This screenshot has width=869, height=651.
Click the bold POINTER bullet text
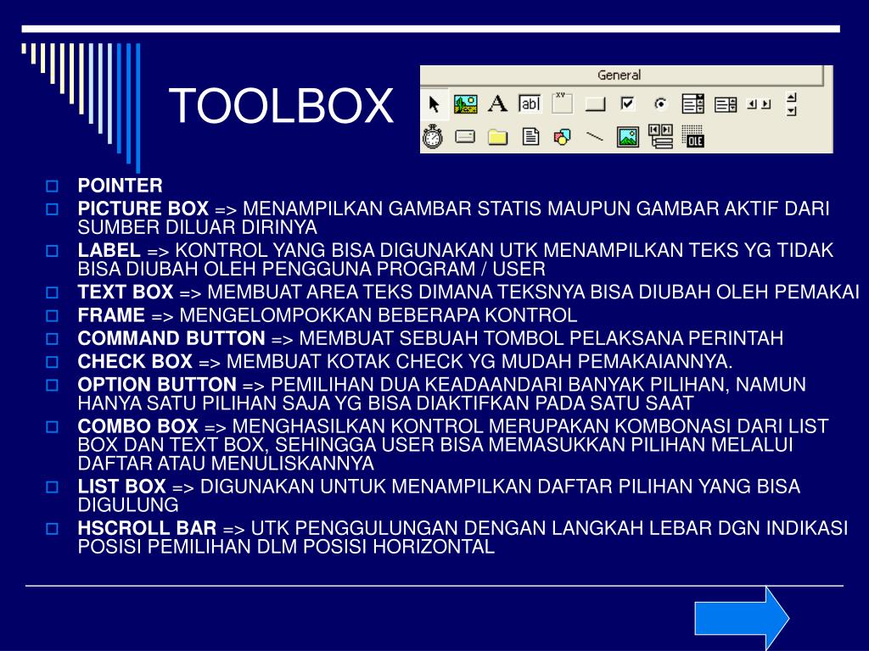coord(121,186)
